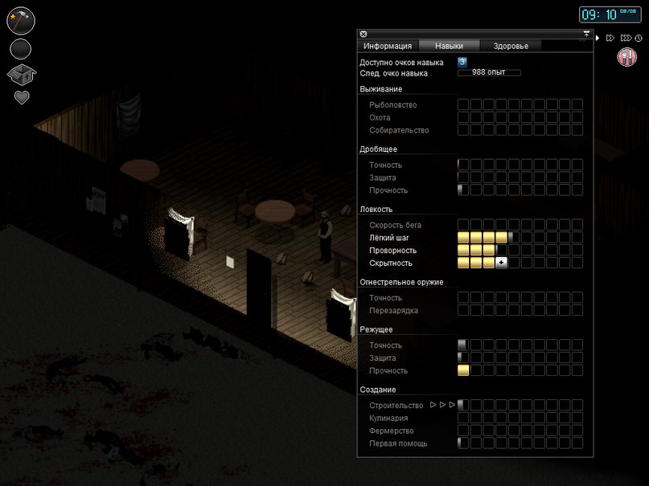The height and width of the screenshot is (486, 649).
Task: Select the fast forward speed button
Action: click(x=610, y=38)
